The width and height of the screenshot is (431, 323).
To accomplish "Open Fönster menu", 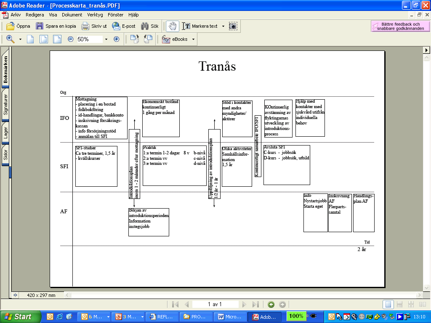I will pyautogui.click(x=115, y=15).
